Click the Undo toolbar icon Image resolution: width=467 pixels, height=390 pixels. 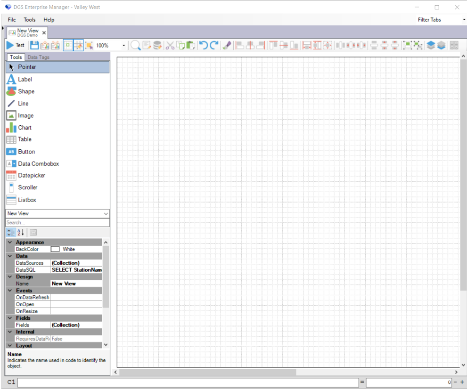tap(203, 45)
